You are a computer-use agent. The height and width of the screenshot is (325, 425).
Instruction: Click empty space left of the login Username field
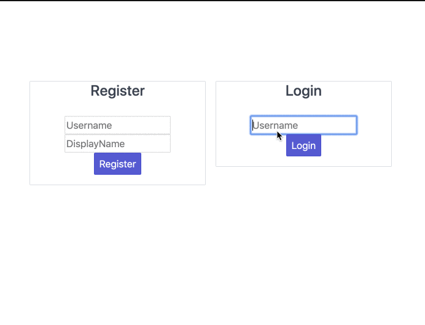pyautogui.click(x=233, y=125)
